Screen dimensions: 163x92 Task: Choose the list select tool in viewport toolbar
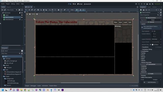pos(38,10)
